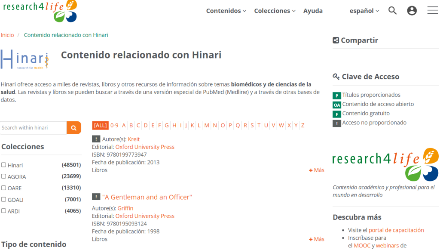Click the OA acceso abierto badge
This screenshot has height=250, width=440.
pyautogui.click(x=337, y=105)
